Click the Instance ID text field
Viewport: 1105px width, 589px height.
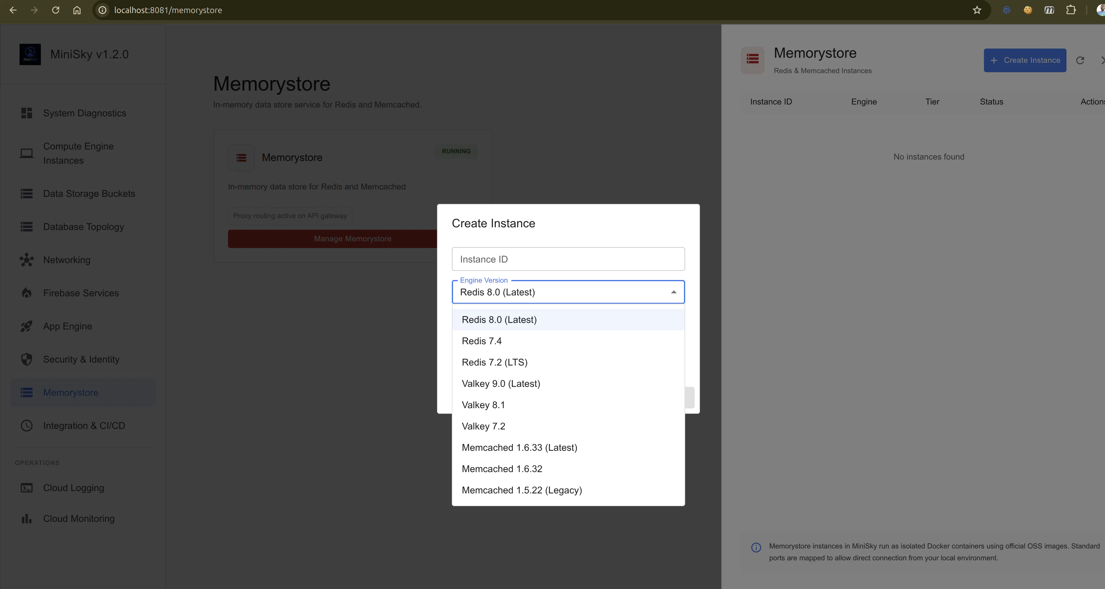point(568,259)
